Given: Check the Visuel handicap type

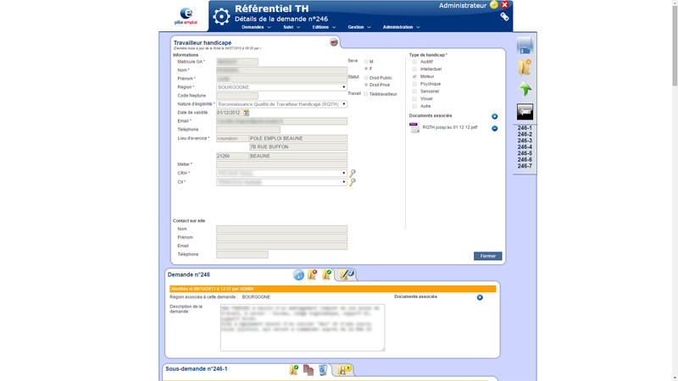Looking at the screenshot, I should point(414,98).
